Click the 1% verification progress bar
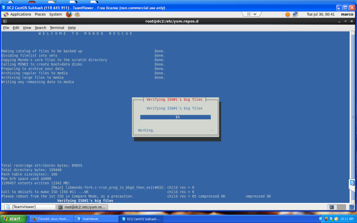 175,117
